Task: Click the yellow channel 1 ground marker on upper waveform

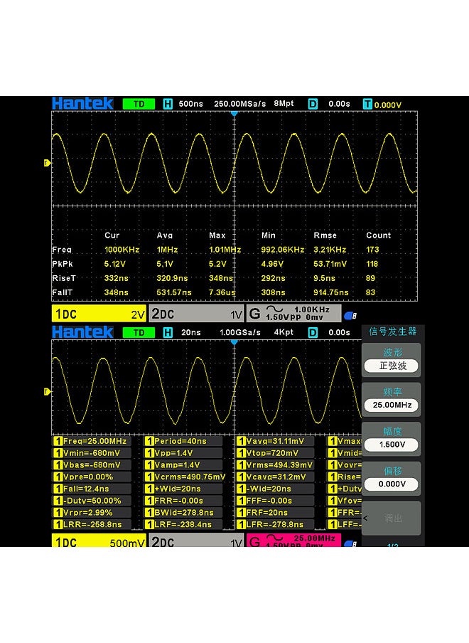Action: [x=47, y=163]
